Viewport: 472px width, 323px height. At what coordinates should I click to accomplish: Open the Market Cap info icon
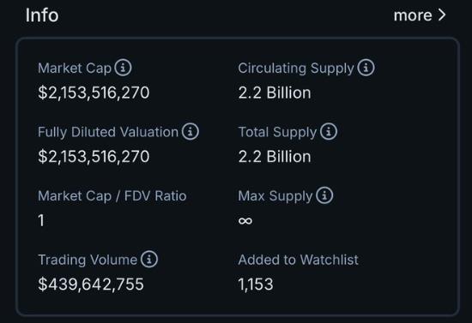[123, 68]
